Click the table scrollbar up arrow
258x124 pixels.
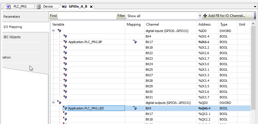[253, 24]
